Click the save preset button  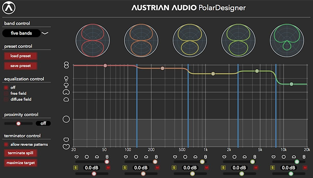click(x=20, y=66)
